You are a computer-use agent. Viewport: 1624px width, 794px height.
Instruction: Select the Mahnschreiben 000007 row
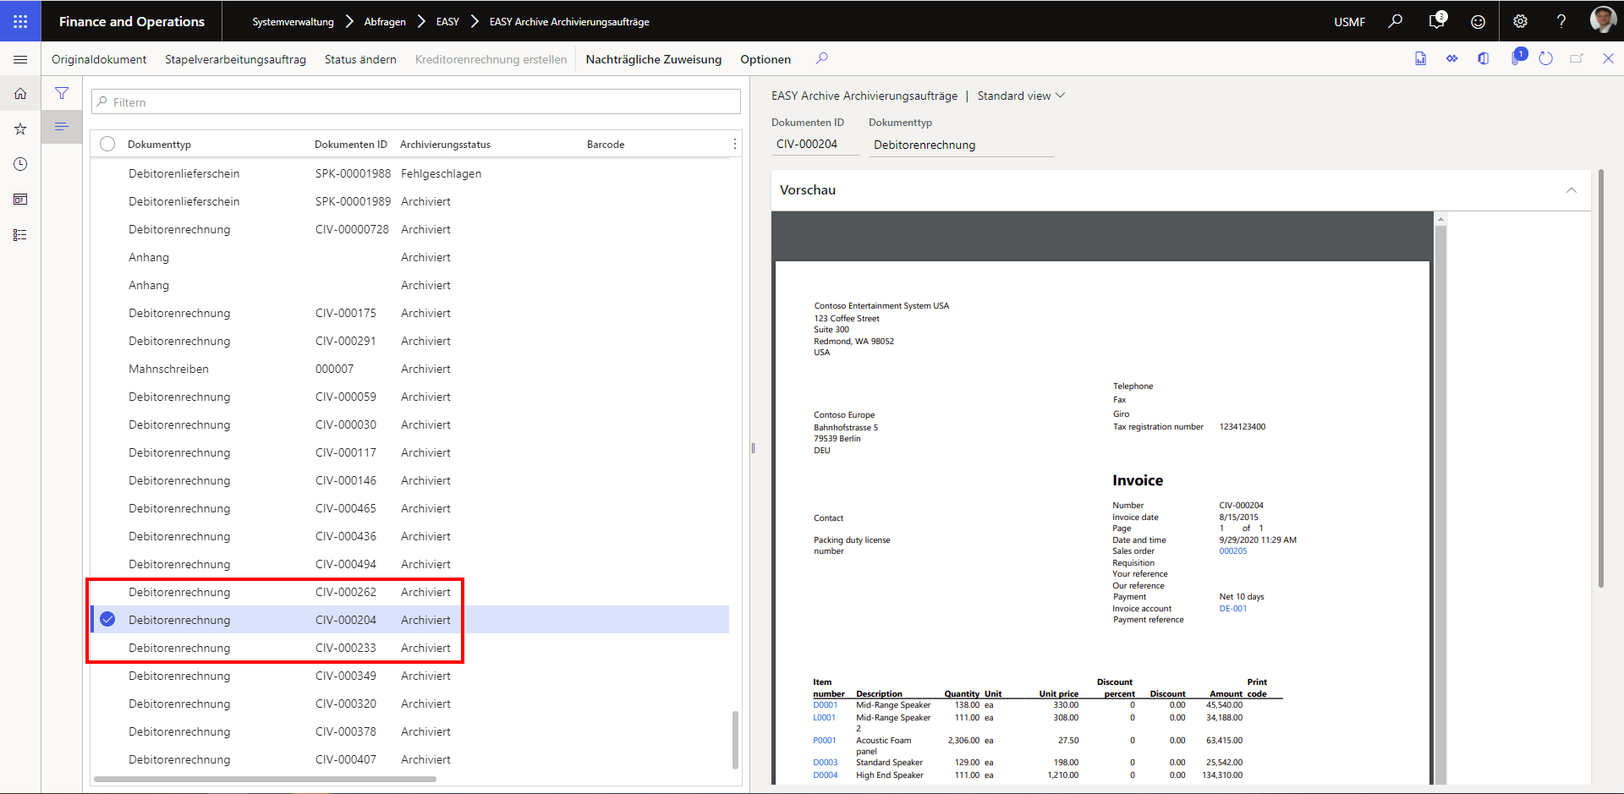[410, 369]
